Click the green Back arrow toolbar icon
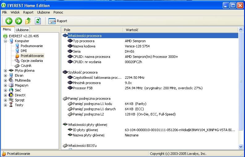 (9, 21)
